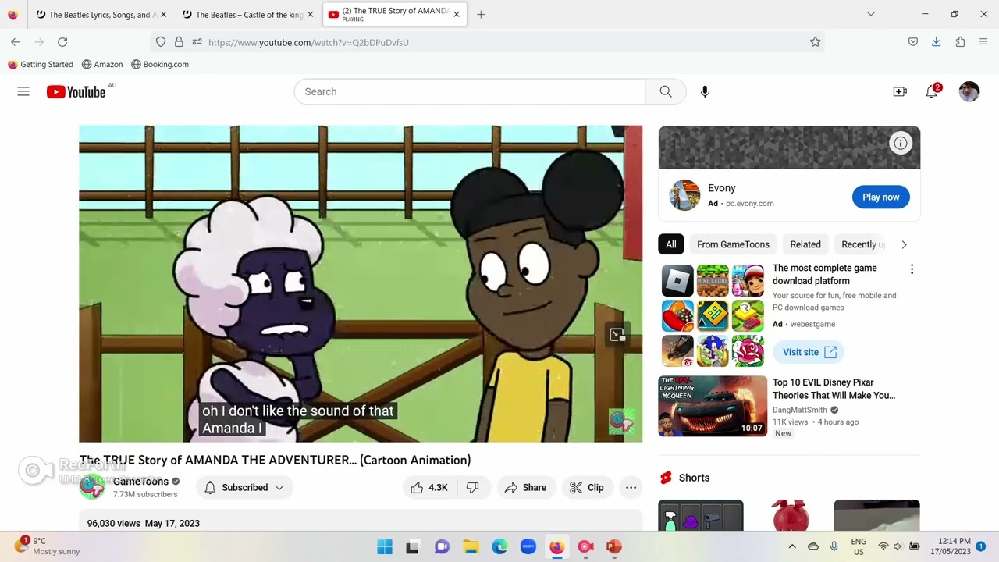The height and width of the screenshot is (562, 999).
Task: Select the Related filter chip
Action: (805, 244)
